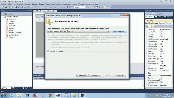This screenshot has width=174, height=98.
Task: Click second icon in Orígenes de datos toolbar
Action: point(5,14)
